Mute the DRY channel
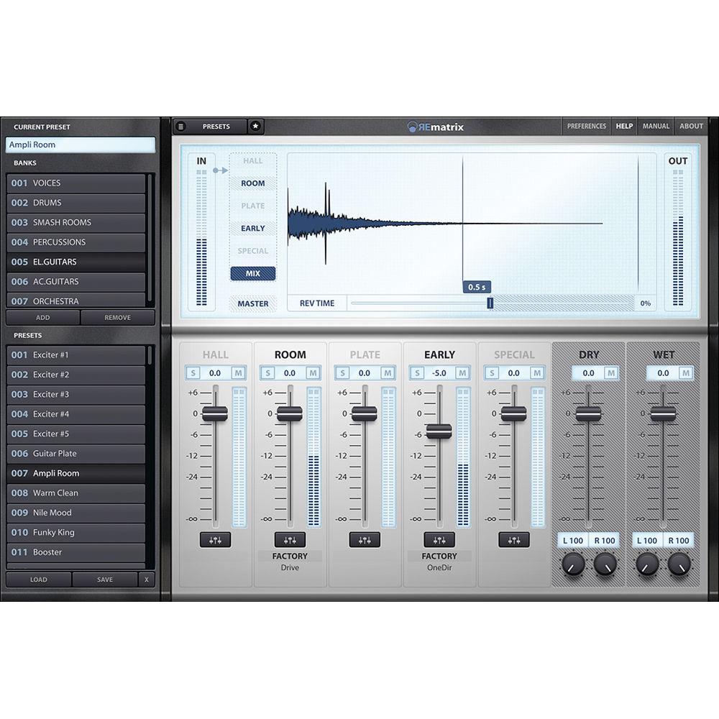Image resolution: width=719 pixels, height=719 pixels. (x=610, y=372)
